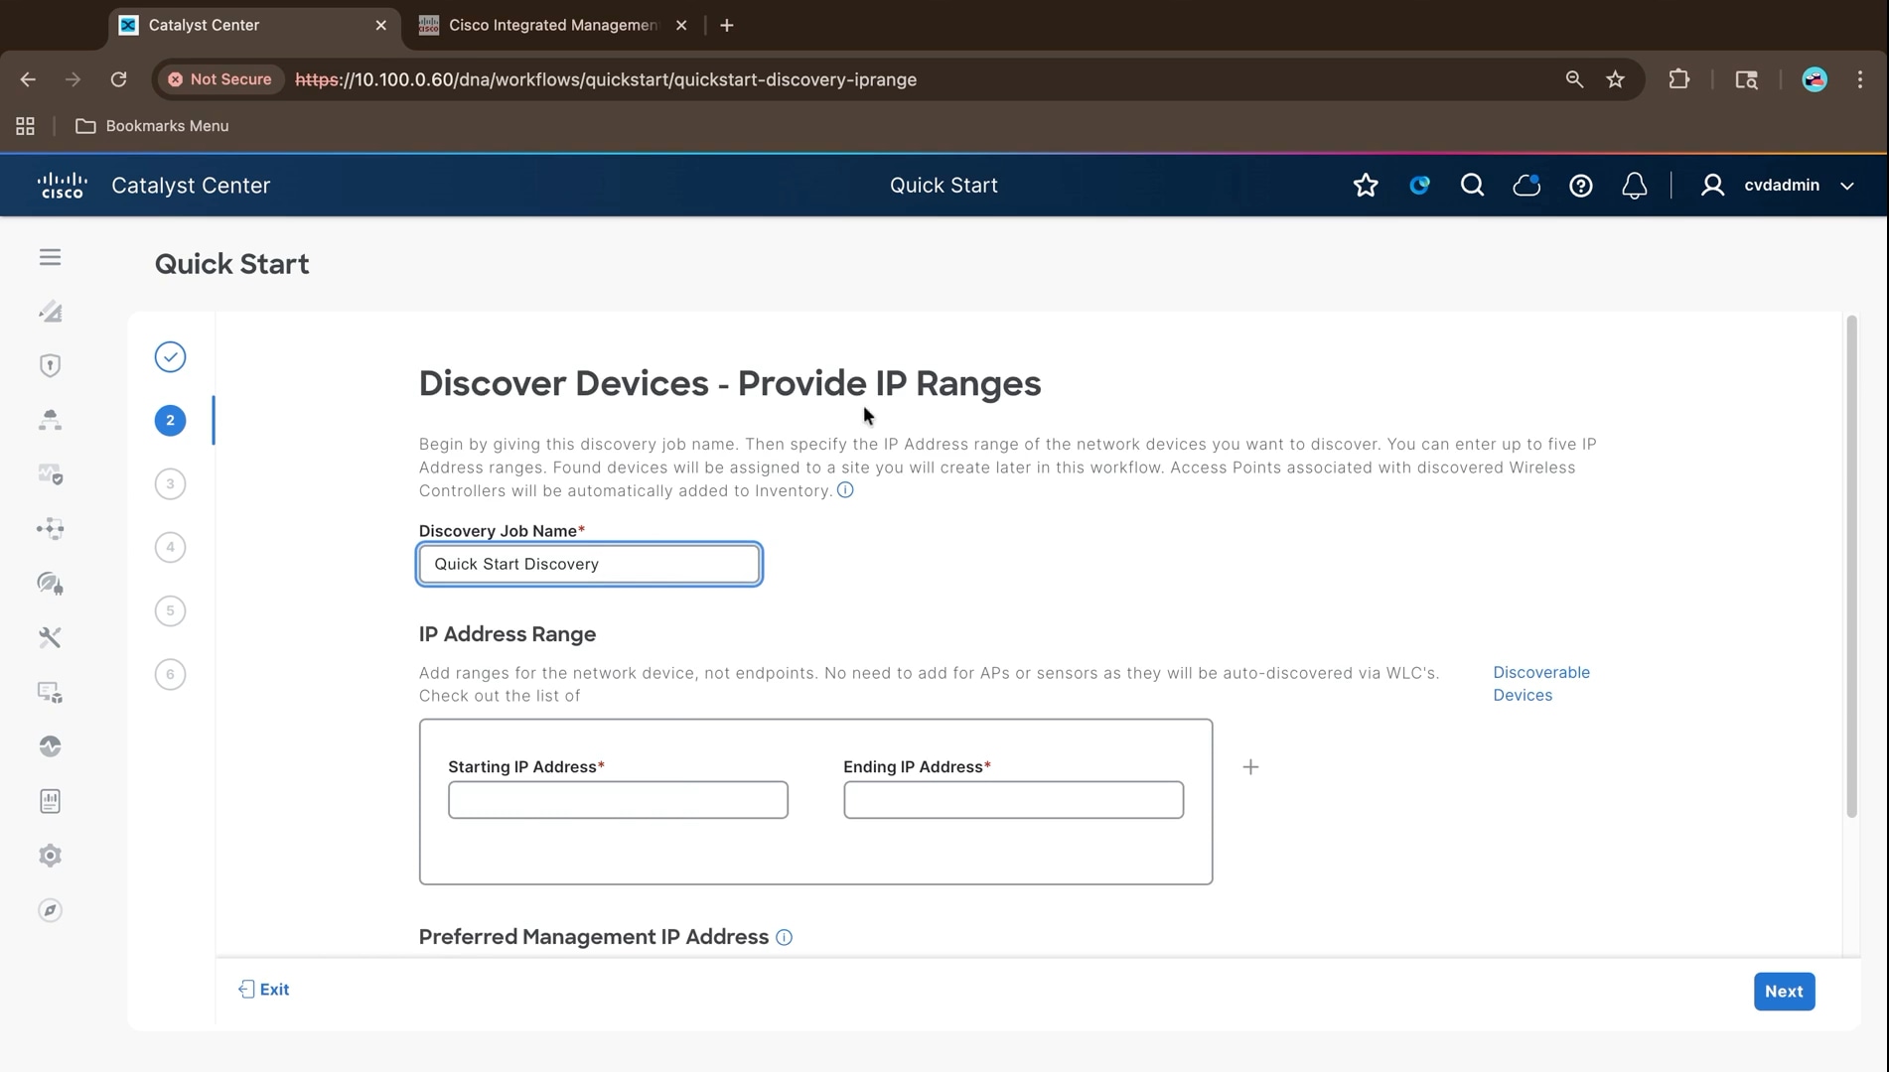This screenshot has width=1889, height=1072.
Task: Click the cloud icon in header
Action: pyautogui.click(x=1526, y=186)
